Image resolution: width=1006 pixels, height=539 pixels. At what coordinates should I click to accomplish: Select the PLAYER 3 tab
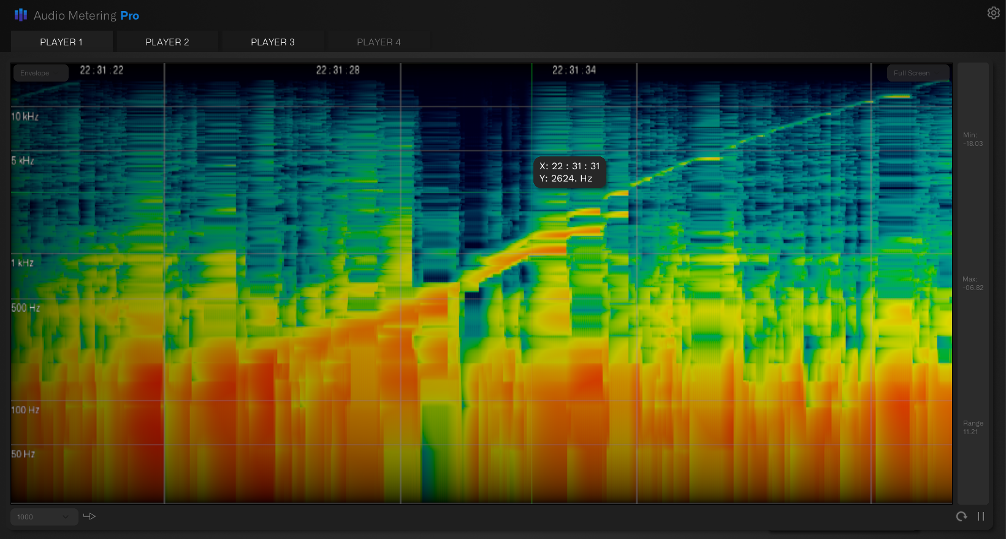[272, 42]
